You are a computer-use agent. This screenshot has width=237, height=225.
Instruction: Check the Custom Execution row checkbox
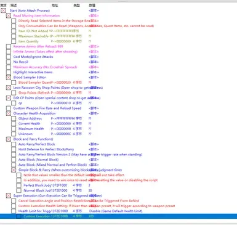pyautogui.click(x=18, y=216)
